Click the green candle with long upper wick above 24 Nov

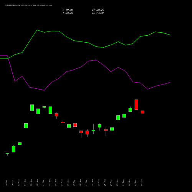pos(93,131)
